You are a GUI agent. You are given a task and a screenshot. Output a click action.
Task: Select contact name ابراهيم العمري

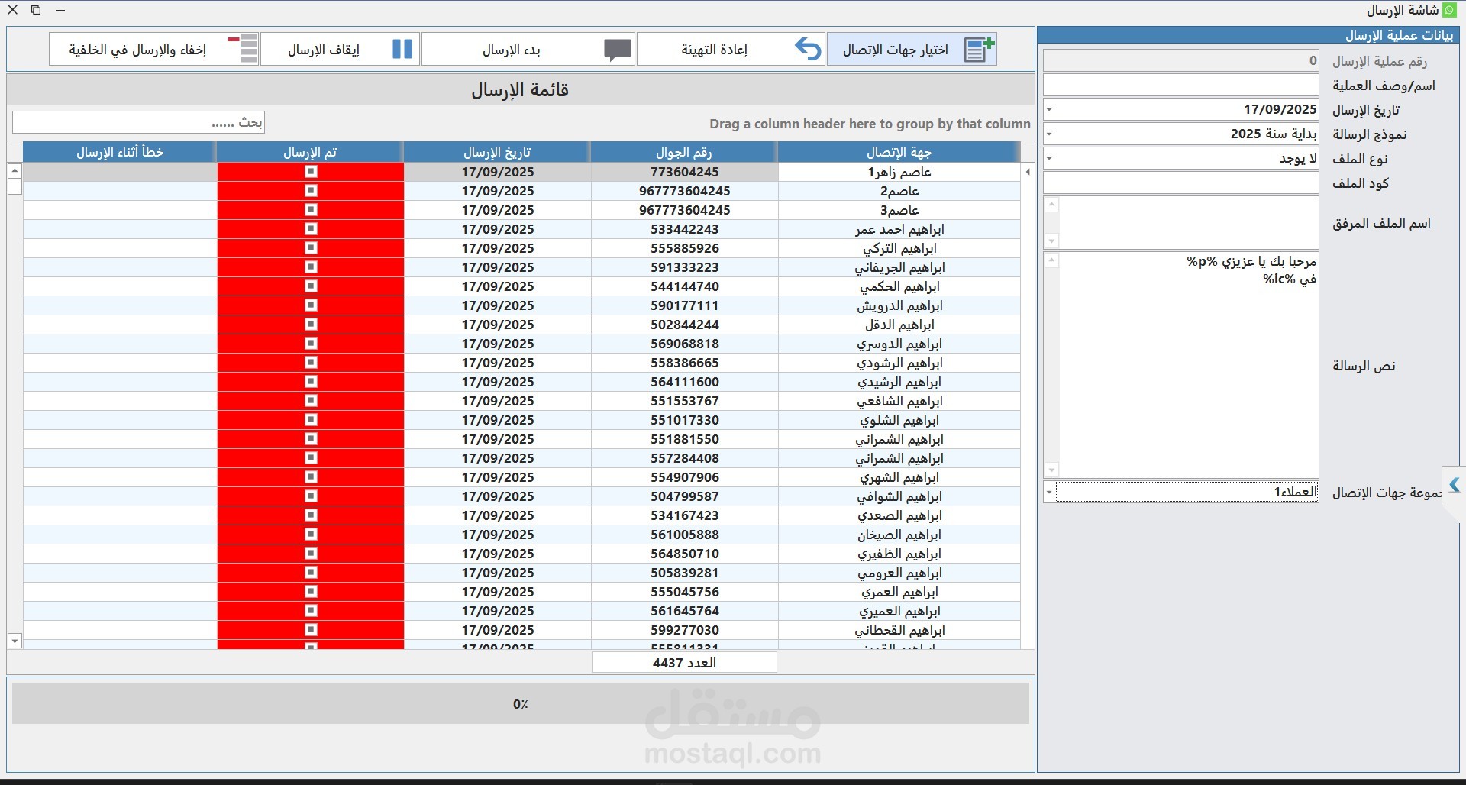(x=899, y=592)
